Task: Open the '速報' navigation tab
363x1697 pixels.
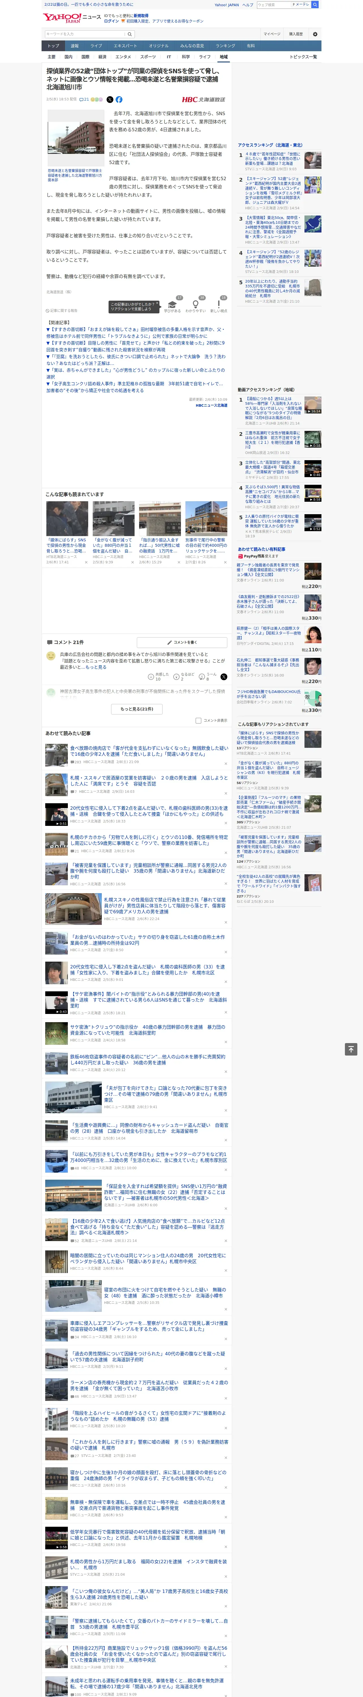Action: click(x=74, y=46)
